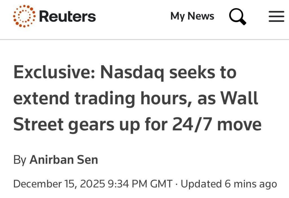Viewport: 289px width, 198px height.
Task: Click author name Anirban Sen
Action: (64, 160)
